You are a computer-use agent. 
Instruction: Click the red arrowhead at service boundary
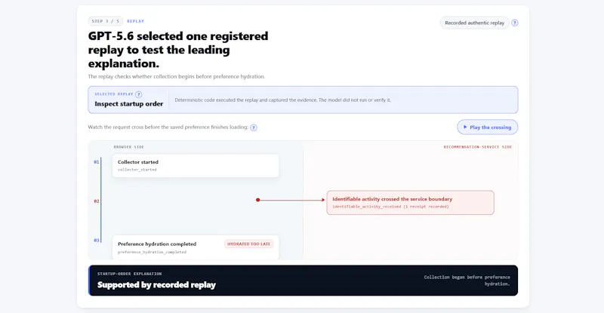click(323, 200)
